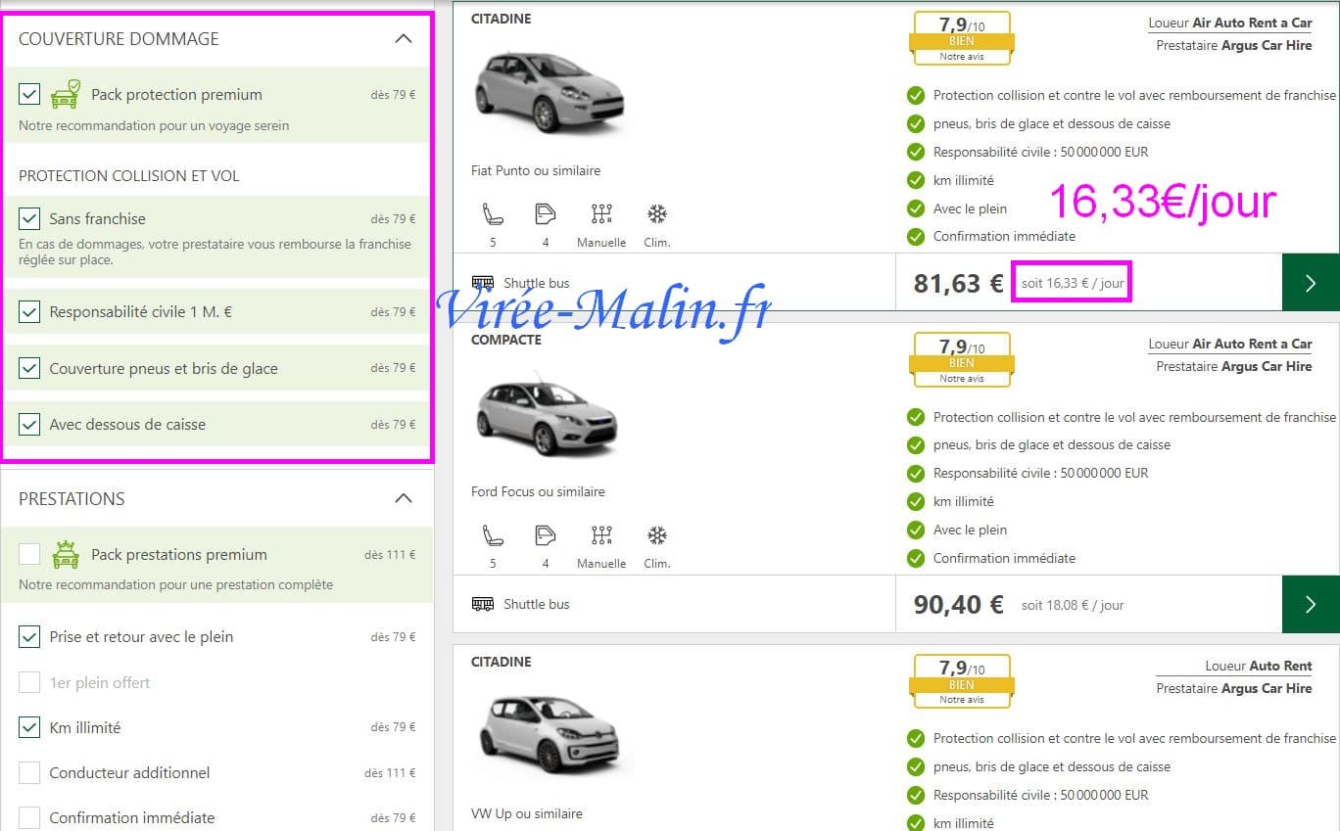Click the seat icon under Fiat Punto
The width and height of the screenshot is (1340, 831).
point(492,214)
